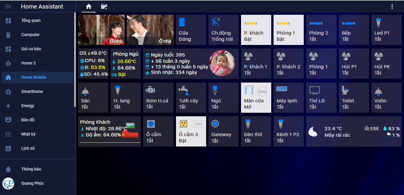Click the Thông báo bell icon
The width and height of the screenshot is (404, 195).
pyautogui.click(x=8, y=169)
